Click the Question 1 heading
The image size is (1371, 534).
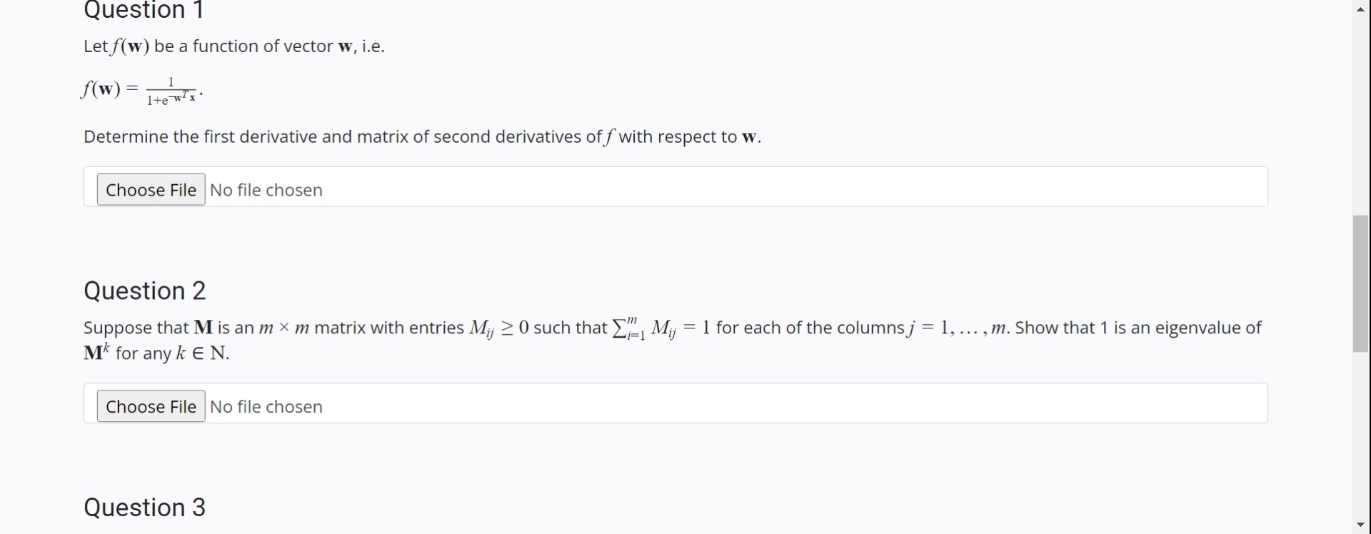click(x=144, y=10)
